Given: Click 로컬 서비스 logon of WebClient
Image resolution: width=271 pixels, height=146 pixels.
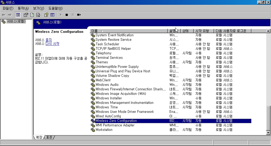Looking at the screenshot, I should (x=224, y=80).
